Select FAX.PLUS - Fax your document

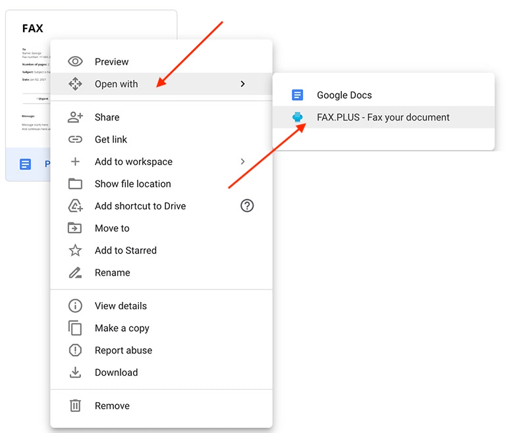click(x=383, y=118)
